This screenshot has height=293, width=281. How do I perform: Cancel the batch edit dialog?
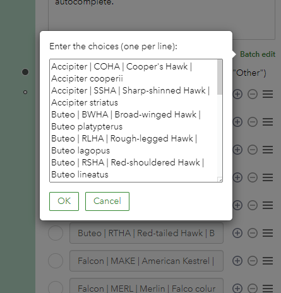pos(107,201)
